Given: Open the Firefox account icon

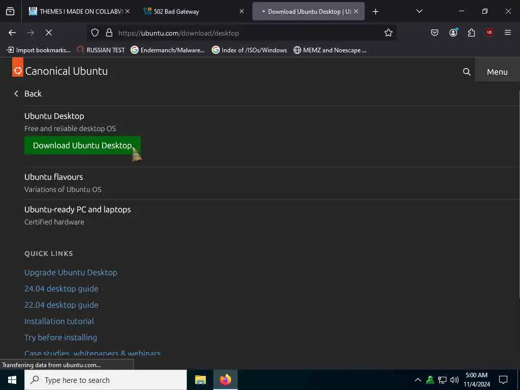Looking at the screenshot, I should pos(453,32).
